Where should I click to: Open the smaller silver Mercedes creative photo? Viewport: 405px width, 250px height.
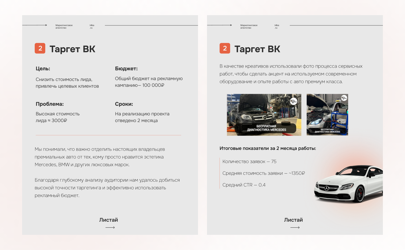point(327,115)
